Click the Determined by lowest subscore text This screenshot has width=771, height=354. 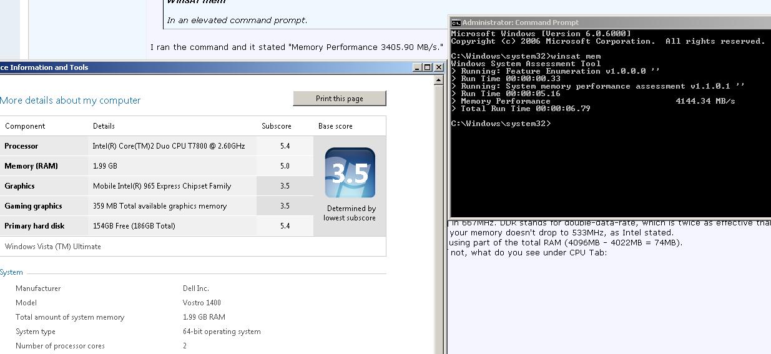coord(350,213)
